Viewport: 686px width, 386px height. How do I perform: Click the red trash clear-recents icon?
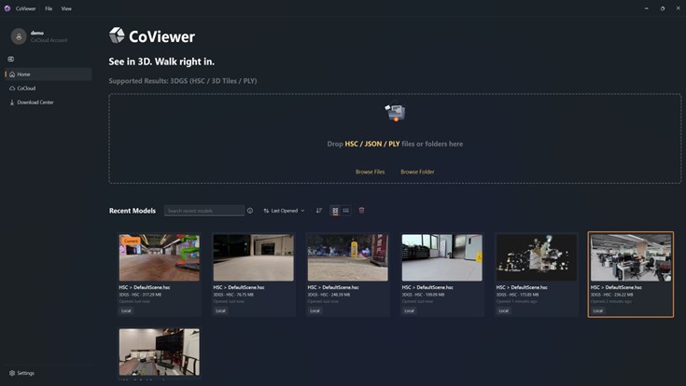361,211
